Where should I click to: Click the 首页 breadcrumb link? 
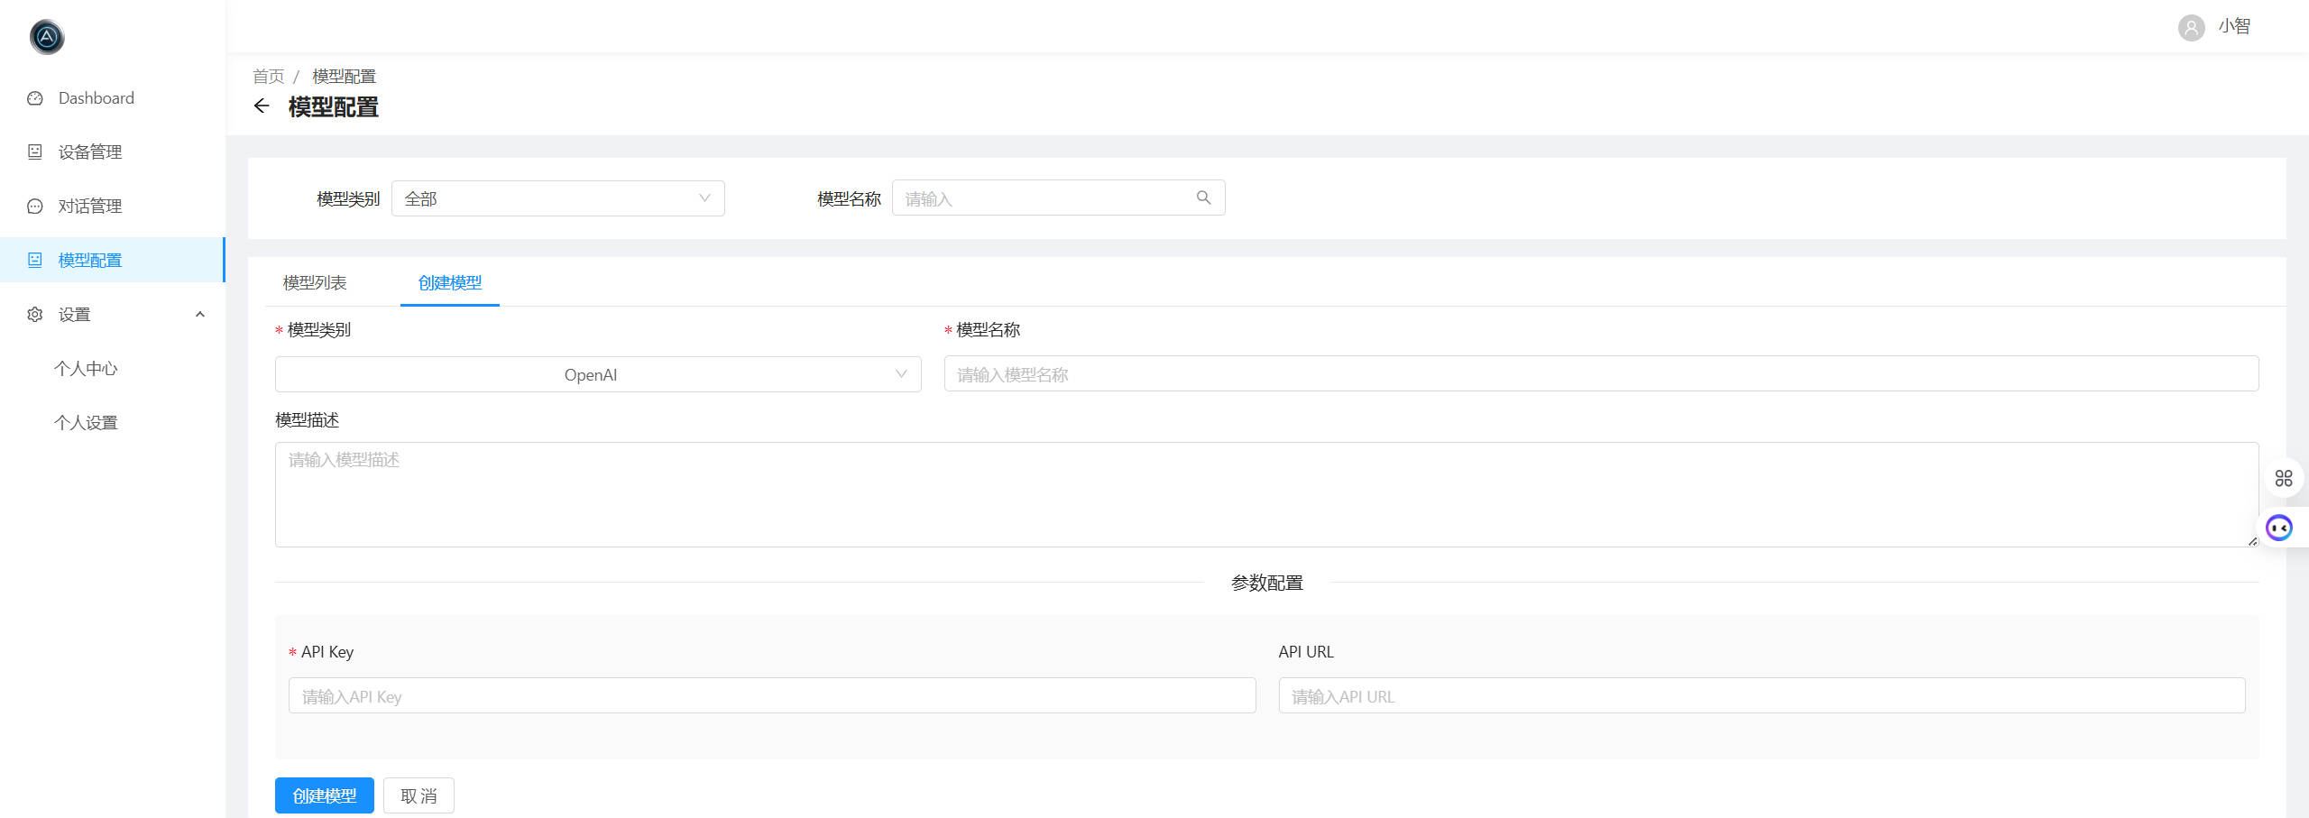coord(268,77)
